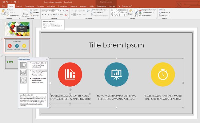Image resolution: width=200 pixels, height=123 pixels.
Task: Switch to the Revisione tab
Action: tap(74, 6)
